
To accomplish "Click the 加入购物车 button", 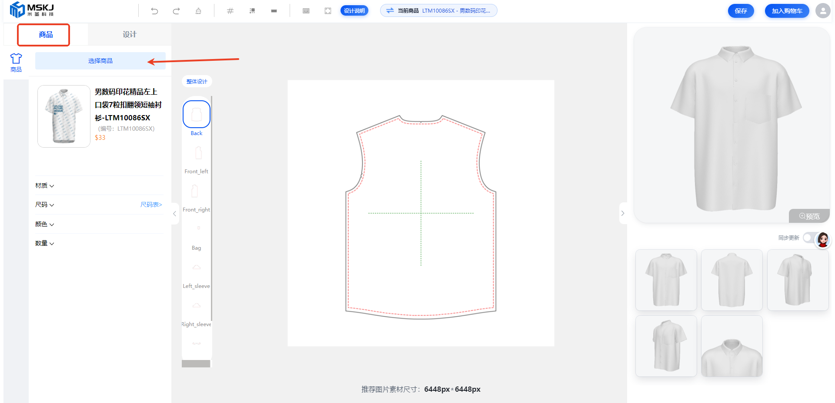I will pos(787,11).
